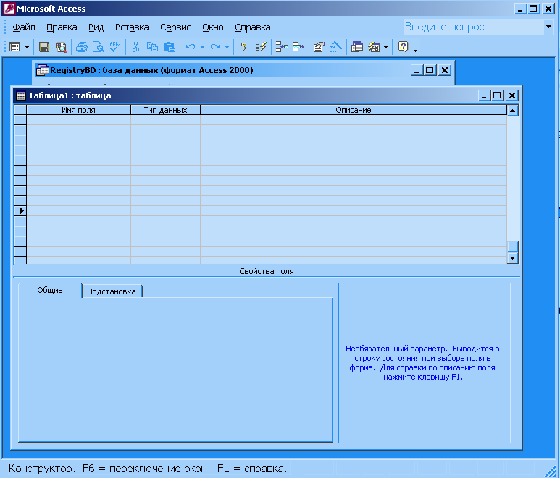
Task: Click the Build (wand) icon
Action: coord(335,47)
